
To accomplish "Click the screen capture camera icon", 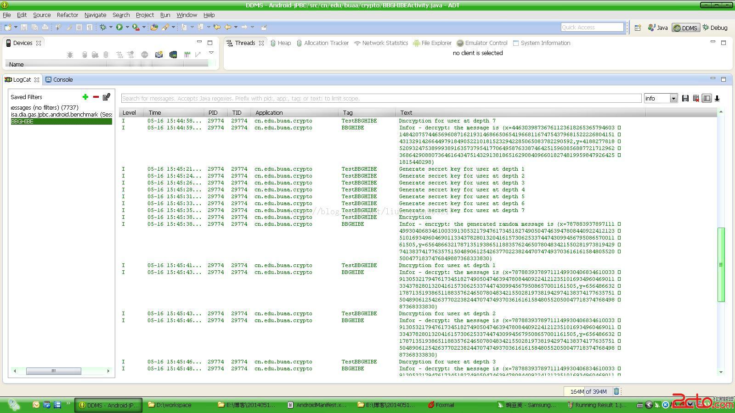I will (x=159, y=55).
